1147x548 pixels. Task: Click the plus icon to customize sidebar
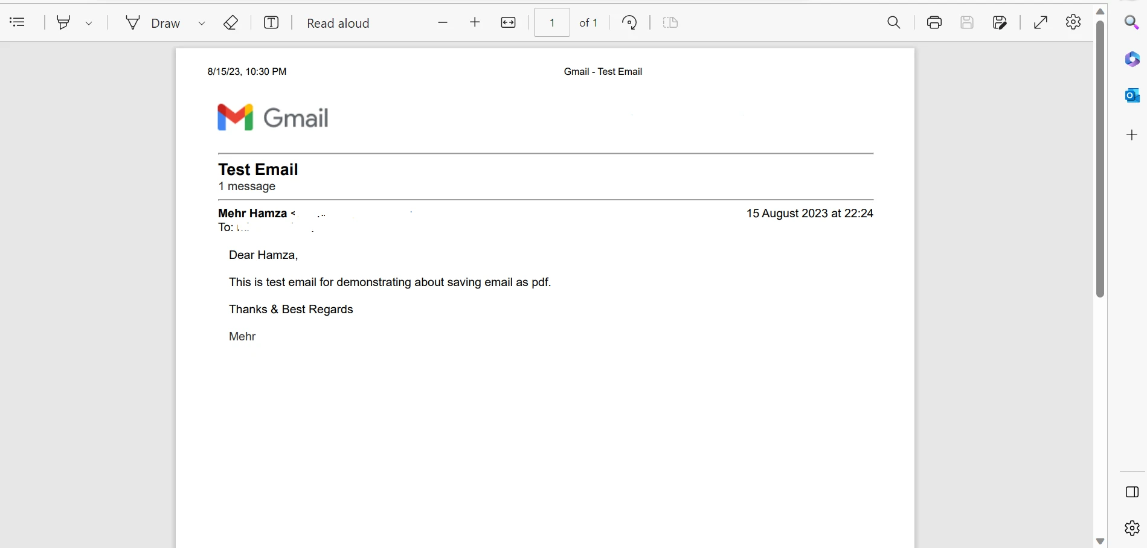pyautogui.click(x=1133, y=135)
